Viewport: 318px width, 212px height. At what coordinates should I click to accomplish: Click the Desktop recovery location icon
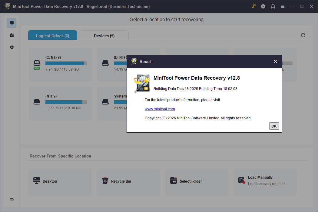(37, 181)
